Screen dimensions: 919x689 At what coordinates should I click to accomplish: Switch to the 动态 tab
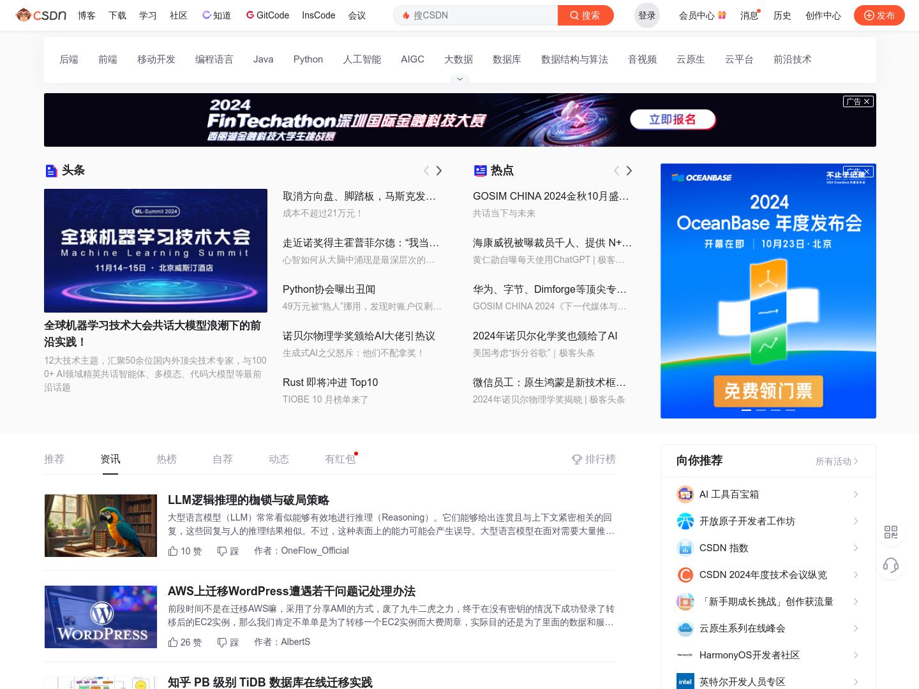tap(279, 459)
